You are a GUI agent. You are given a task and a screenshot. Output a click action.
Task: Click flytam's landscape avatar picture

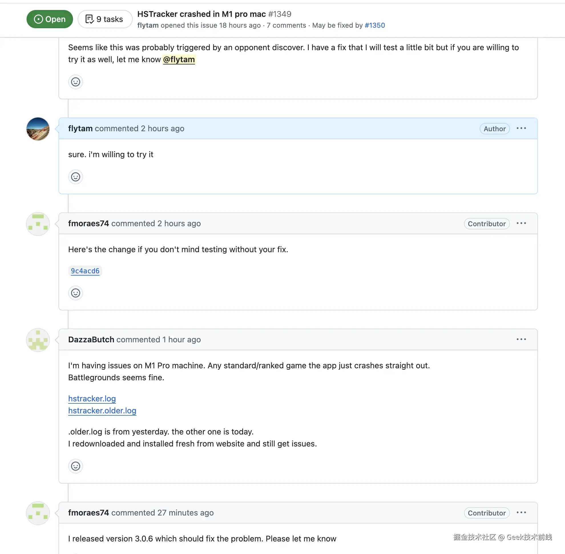(x=38, y=129)
